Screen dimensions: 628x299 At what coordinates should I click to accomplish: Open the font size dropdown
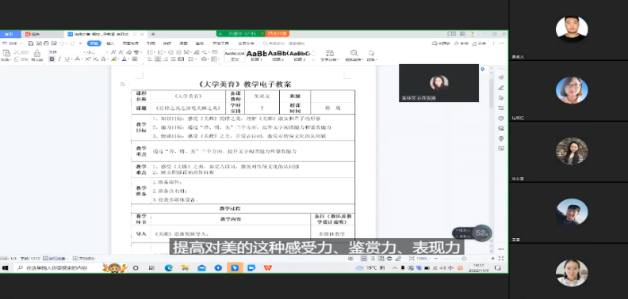coord(97,52)
